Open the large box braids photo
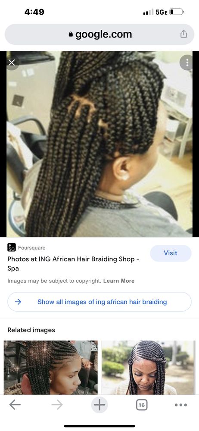199x431 pixels. [99, 144]
